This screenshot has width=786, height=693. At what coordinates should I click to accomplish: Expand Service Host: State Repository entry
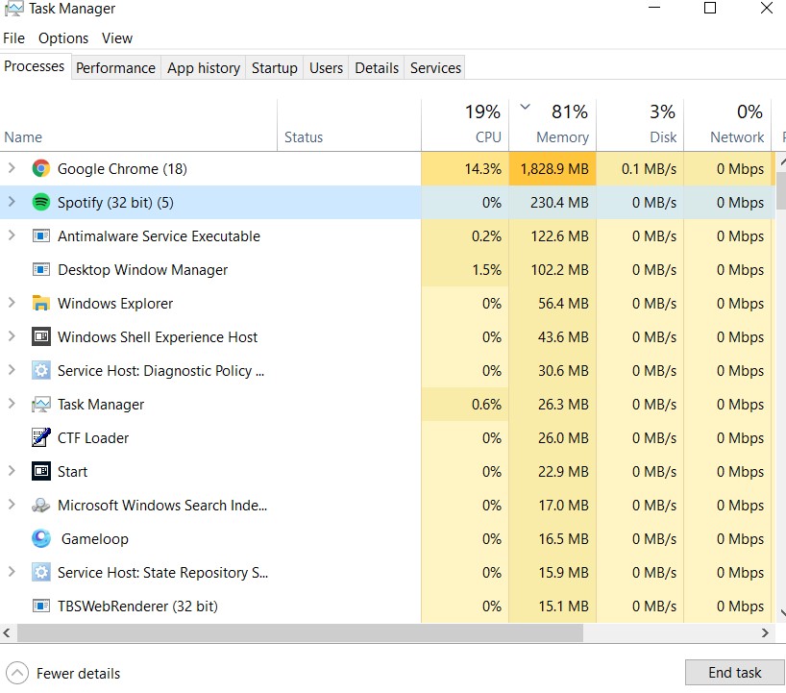click(x=12, y=572)
